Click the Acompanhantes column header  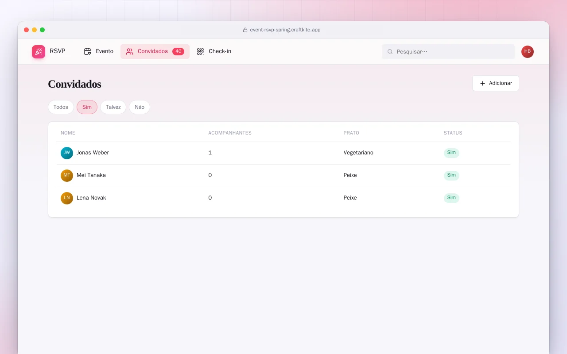[x=230, y=133]
